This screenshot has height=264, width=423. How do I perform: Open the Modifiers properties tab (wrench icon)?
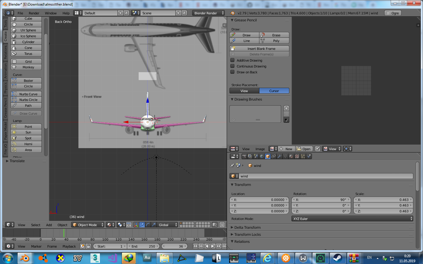(x=279, y=156)
